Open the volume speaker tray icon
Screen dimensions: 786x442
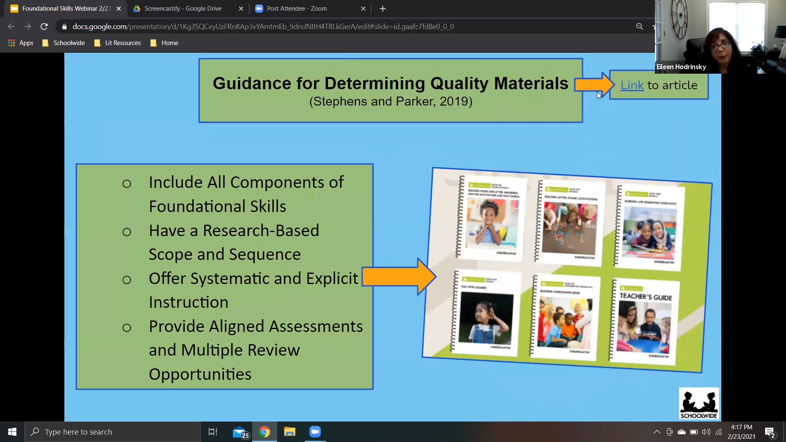(x=706, y=432)
